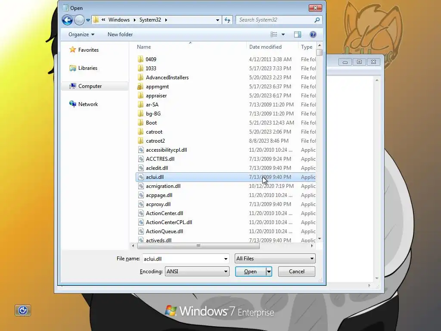Viewport: 441px width, 331px height.
Task: Select the acmigration.dll file icon
Action: (x=141, y=186)
